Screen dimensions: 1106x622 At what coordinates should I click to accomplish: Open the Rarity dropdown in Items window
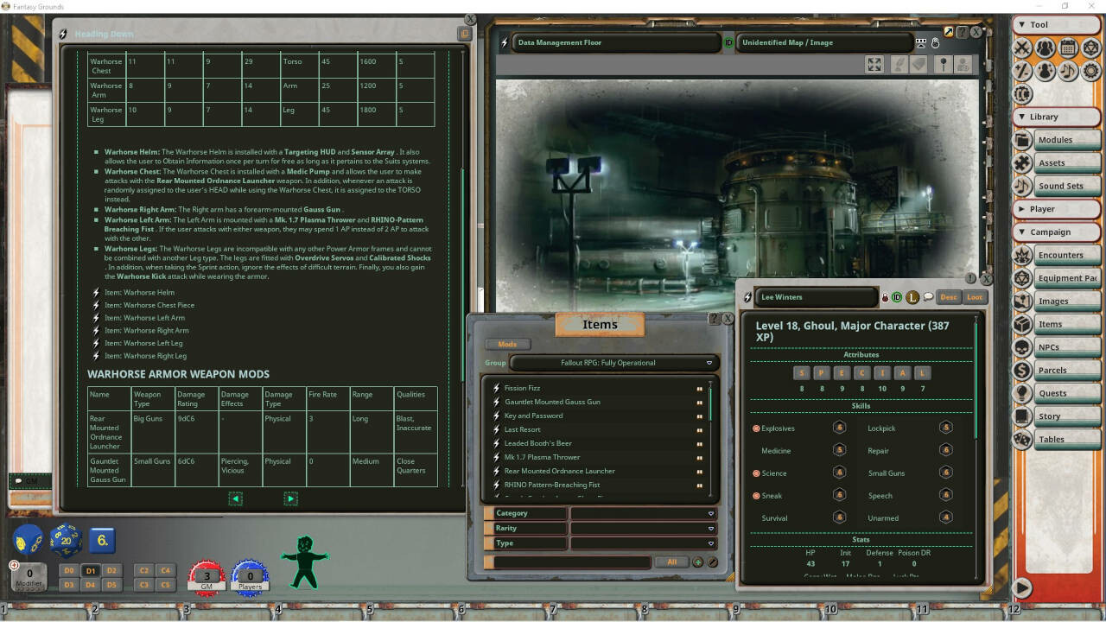[x=711, y=528]
